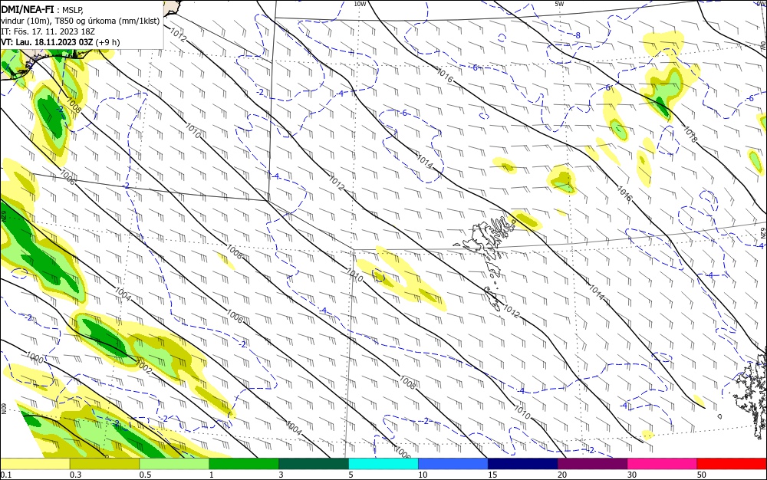Select the '30' legend scale value

pos(632,475)
